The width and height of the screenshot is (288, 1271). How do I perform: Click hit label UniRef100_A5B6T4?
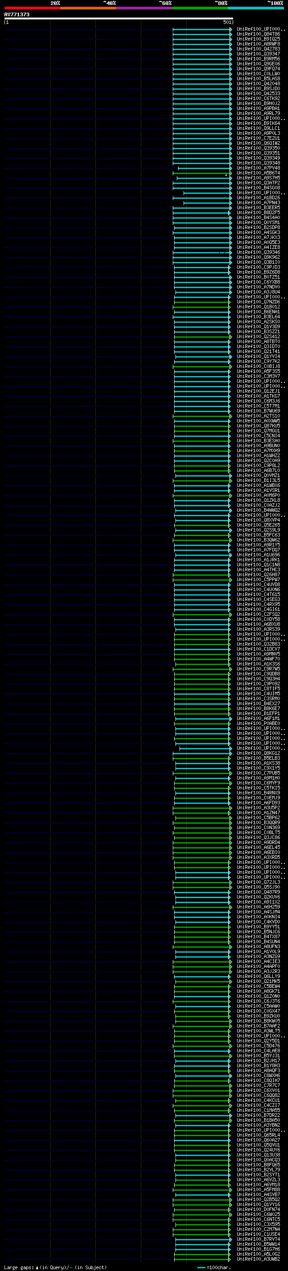tap(258, 173)
